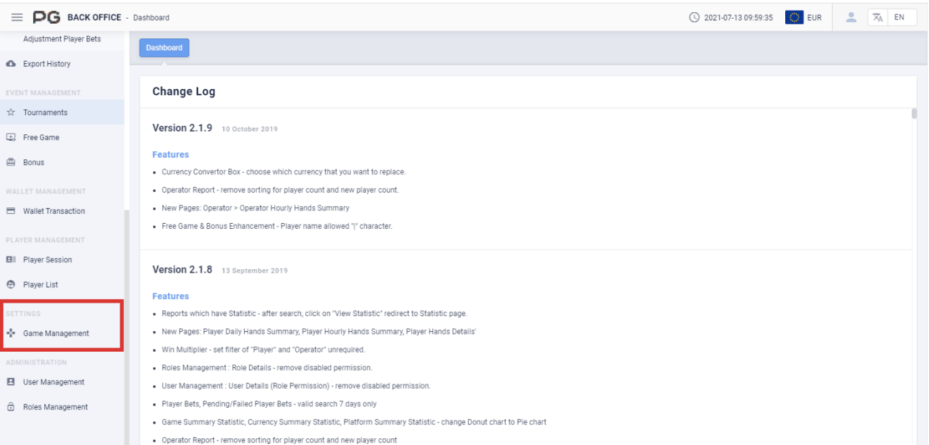The height and width of the screenshot is (445, 929).
Task: Open the user profile icon
Action: pos(851,17)
